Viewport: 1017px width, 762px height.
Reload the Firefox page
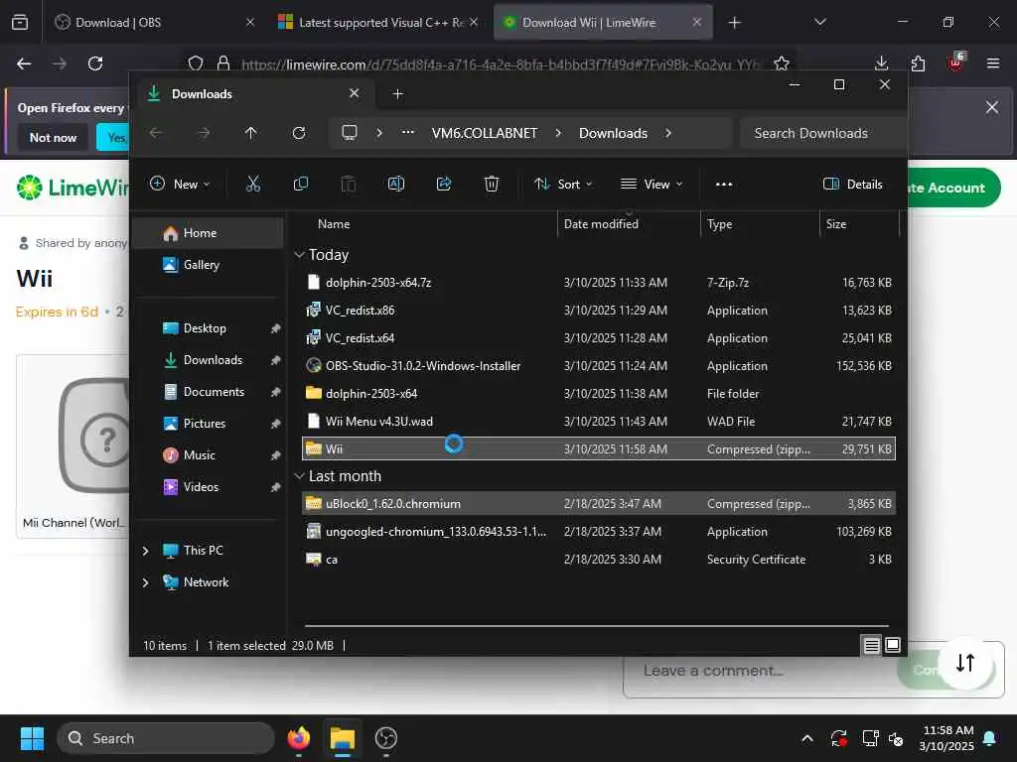[95, 63]
